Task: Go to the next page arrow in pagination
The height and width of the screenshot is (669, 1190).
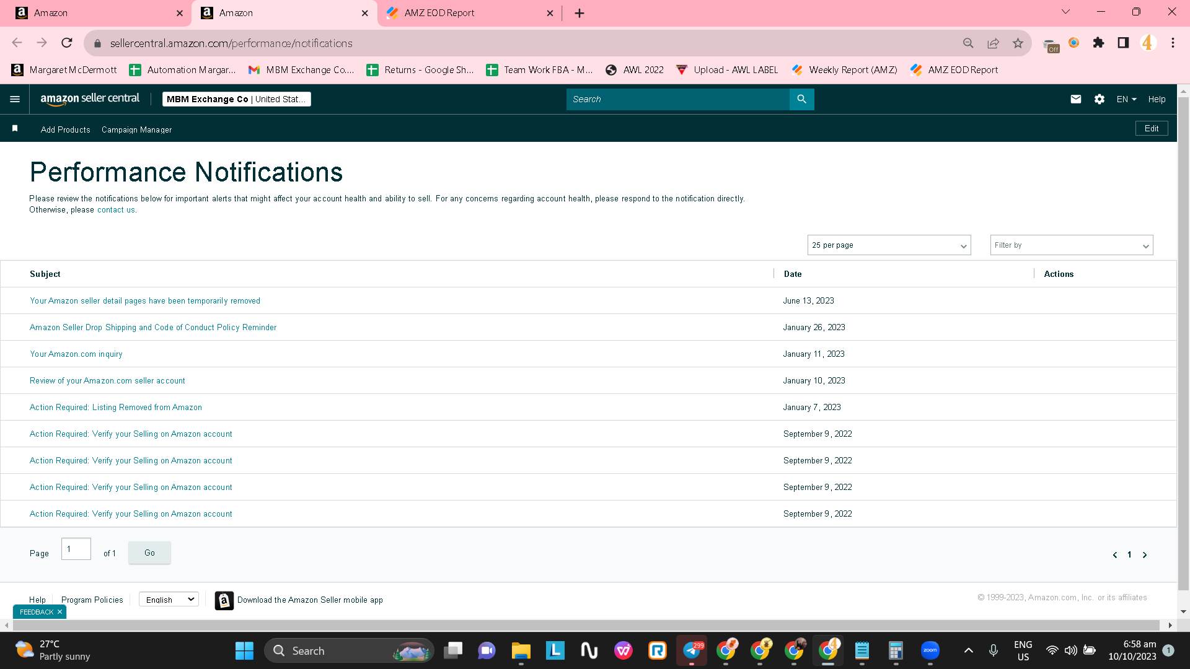Action: tap(1145, 555)
